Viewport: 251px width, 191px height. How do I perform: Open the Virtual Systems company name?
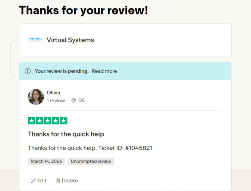(x=70, y=40)
